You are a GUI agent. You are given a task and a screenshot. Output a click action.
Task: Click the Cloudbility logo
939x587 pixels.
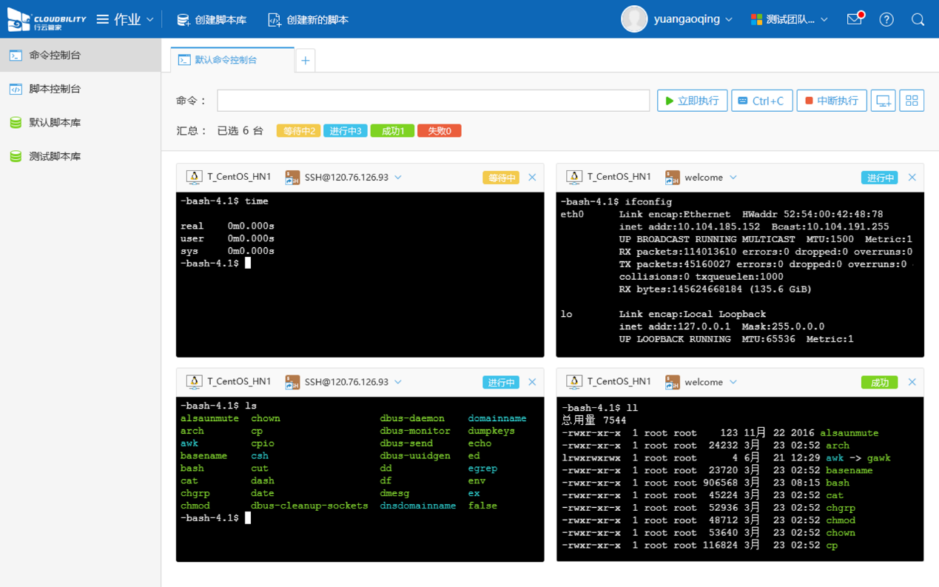point(46,20)
